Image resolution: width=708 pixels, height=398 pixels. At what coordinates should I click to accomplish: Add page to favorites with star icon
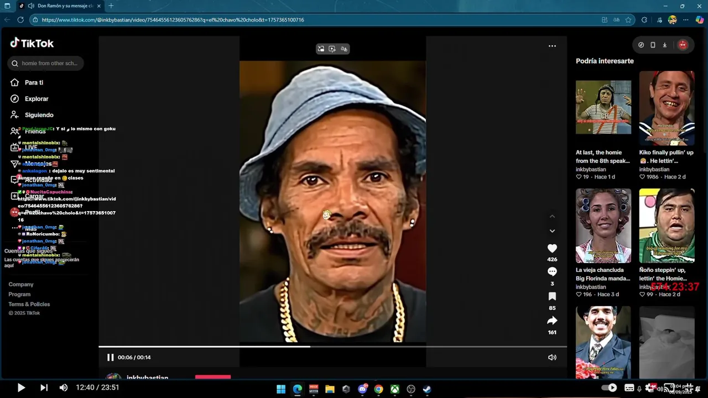click(x=628, y=19)
